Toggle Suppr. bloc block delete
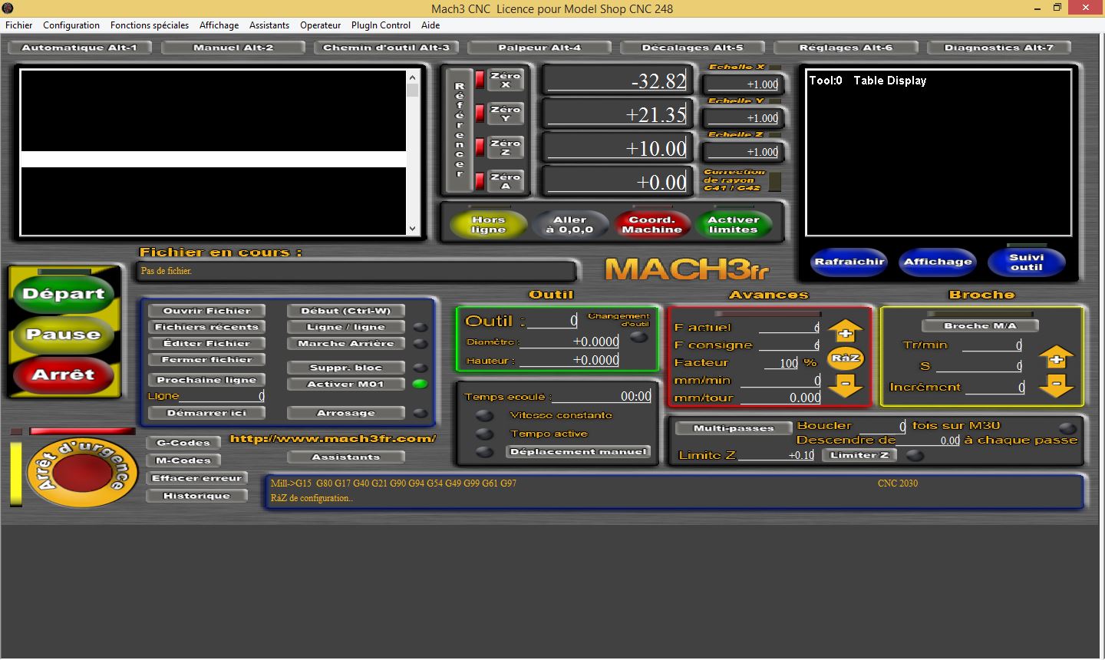 [346, 368]
